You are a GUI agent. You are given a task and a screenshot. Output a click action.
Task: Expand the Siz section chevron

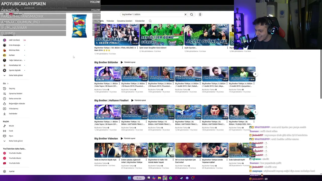(8, 83)
